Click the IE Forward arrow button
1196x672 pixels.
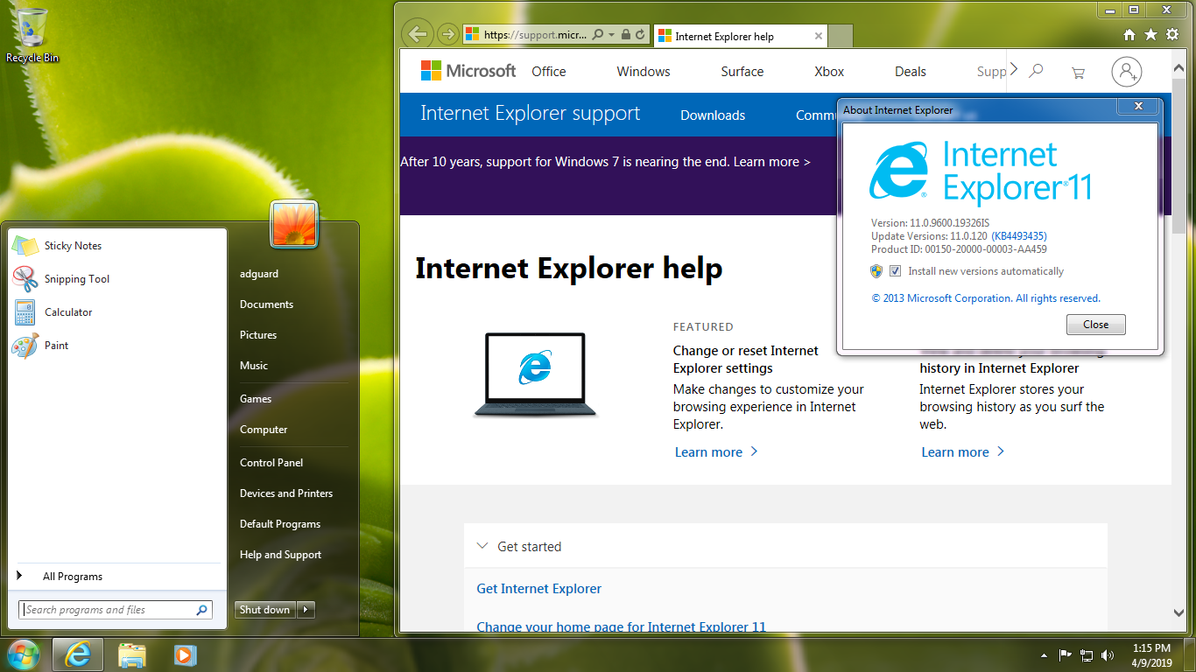447,35
